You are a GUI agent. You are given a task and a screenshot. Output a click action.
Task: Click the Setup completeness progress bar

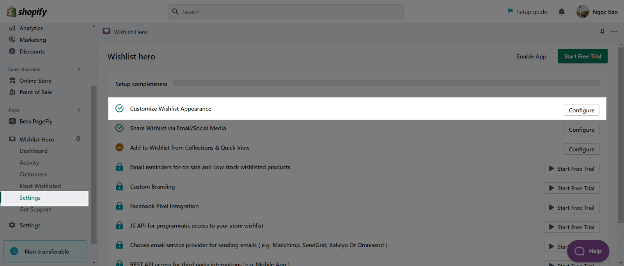(x=386, y=83)
